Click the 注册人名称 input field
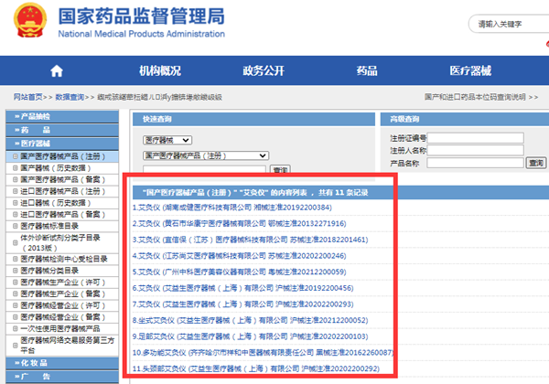Image resolution: width=549 pixels, height=384 pixels. point(476,150)
